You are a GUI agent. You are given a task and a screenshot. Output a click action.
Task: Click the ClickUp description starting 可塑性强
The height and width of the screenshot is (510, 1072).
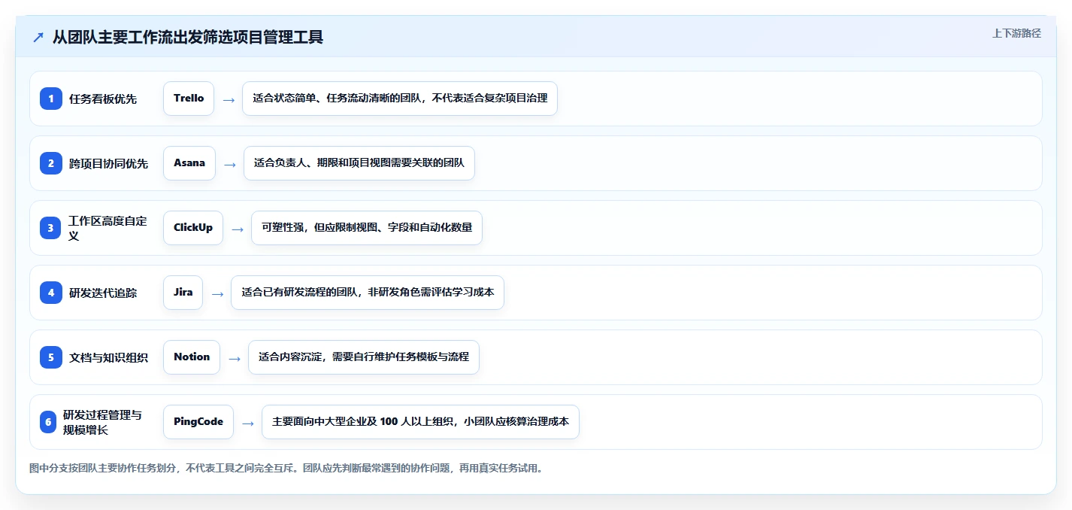pos(367,228)
